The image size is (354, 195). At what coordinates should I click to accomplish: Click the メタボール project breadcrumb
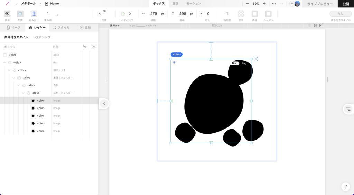point(28,3)
